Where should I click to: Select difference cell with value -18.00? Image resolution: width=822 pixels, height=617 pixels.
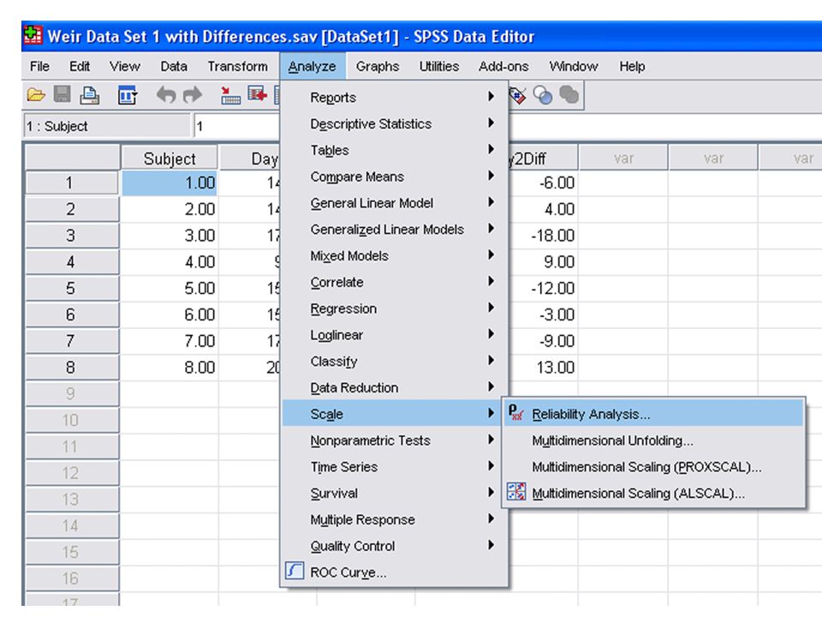pyautogui.click(x=543, y=235)
